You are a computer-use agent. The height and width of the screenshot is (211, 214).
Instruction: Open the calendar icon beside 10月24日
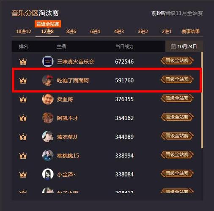tap(173, 46)
